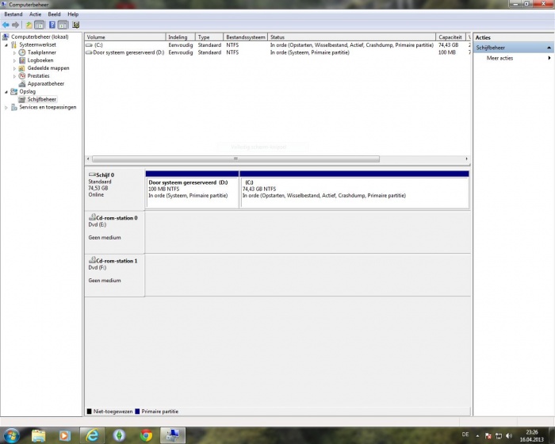555x444 pixels.
Task: Sort by the Bestandssysteem column header
Action: click(x=246, y=37)
